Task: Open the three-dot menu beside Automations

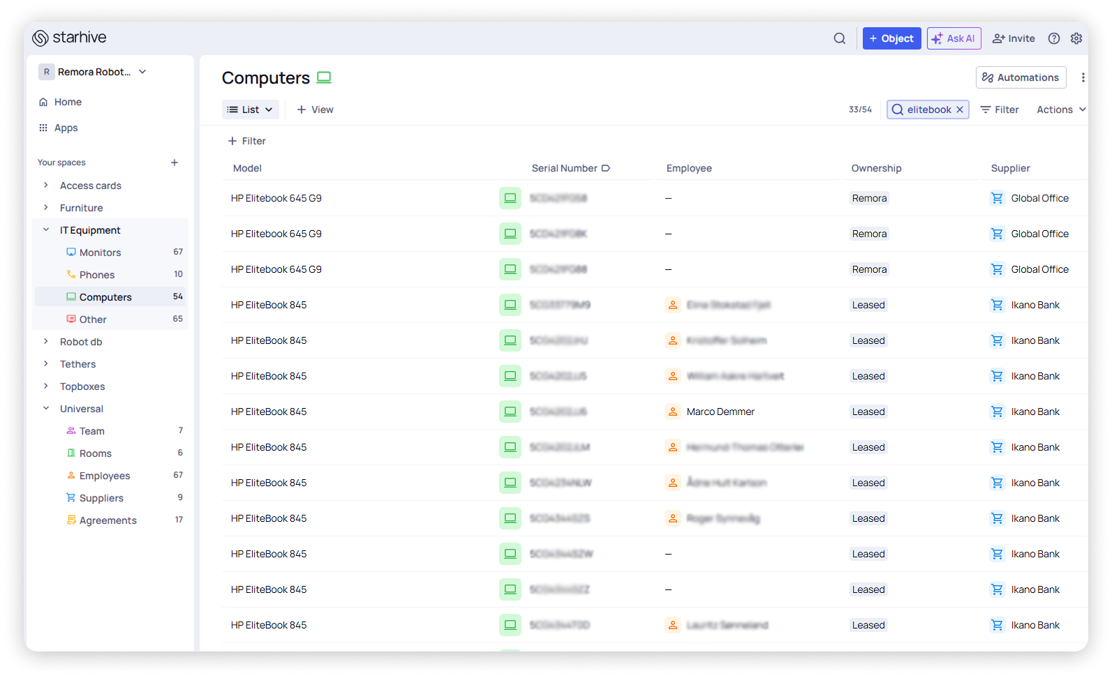Action: 1082,77
